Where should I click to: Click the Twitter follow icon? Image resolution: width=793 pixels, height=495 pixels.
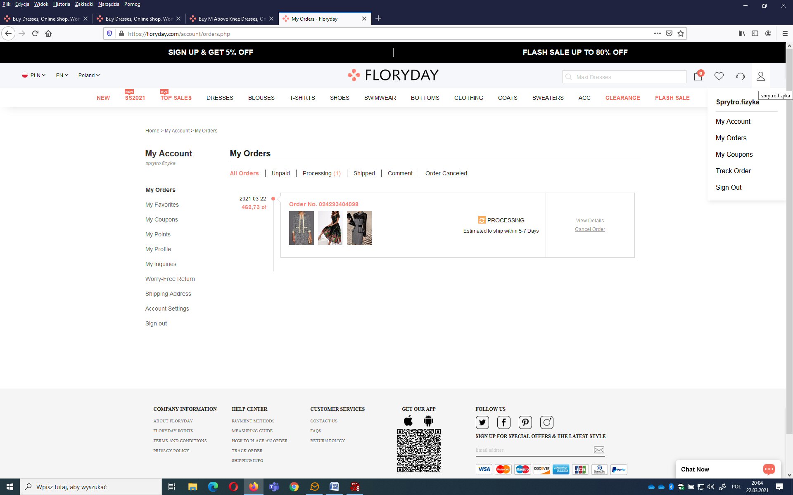(x=482, y=422)
